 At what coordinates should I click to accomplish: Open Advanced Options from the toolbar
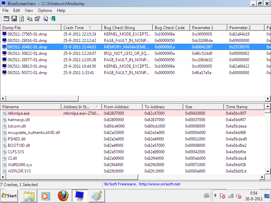[6, 19]
